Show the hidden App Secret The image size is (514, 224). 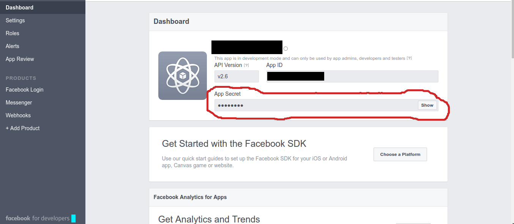click(x=427, y=105)
